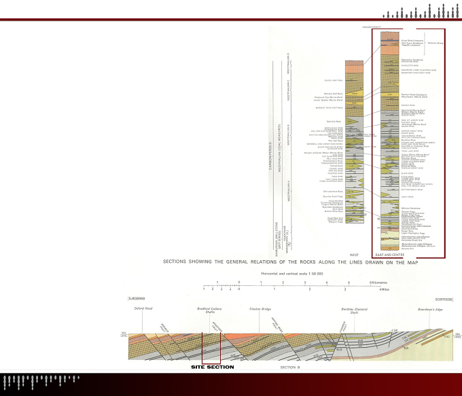Click the WEST column caption

point(354,255)
